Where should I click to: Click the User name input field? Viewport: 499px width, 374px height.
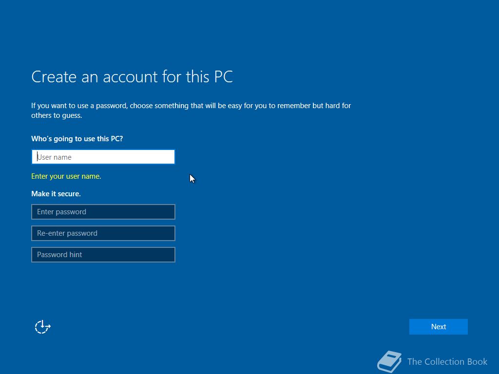coord(103,157)
